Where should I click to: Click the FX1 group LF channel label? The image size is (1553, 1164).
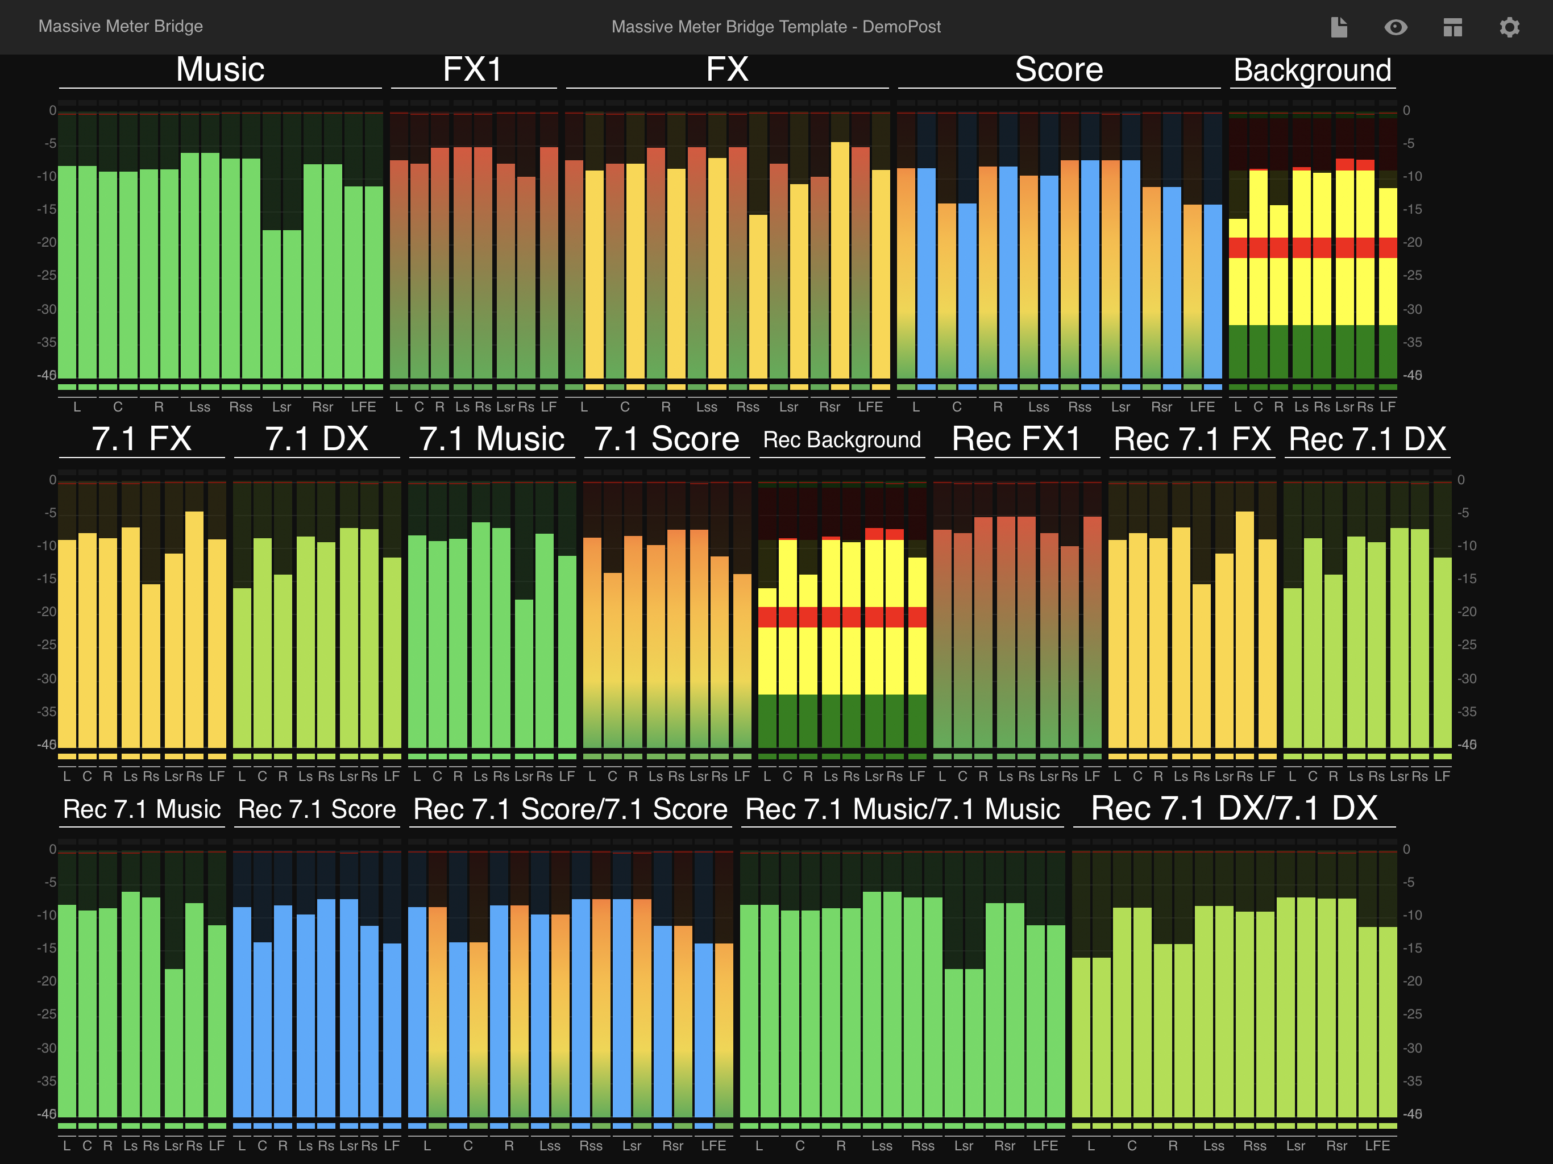[x=549, y=406]
